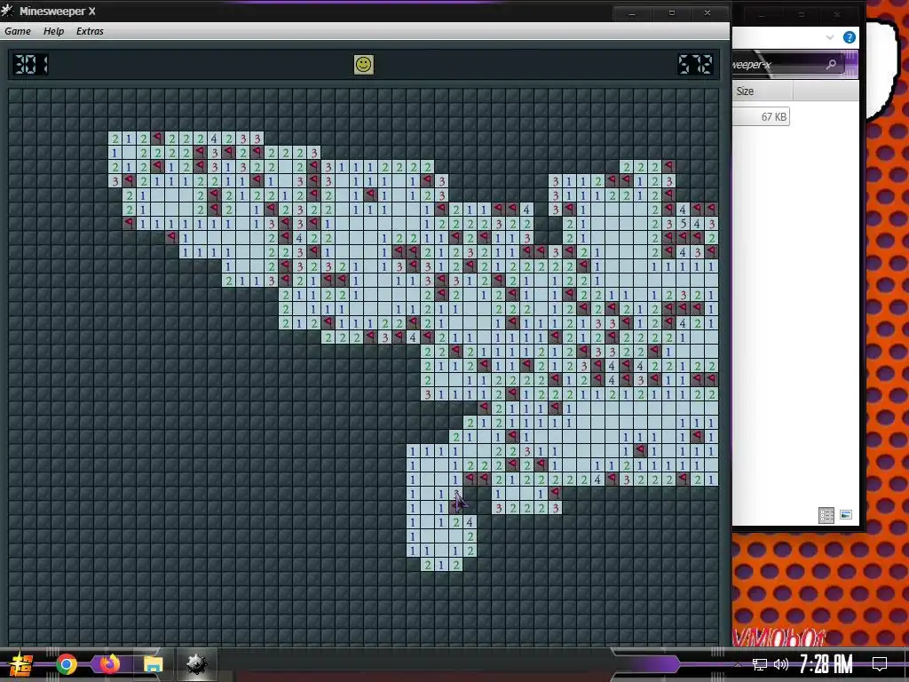Viewport: 909px width, 682px height.
Task: Click the 7:28 AM taskbar clock
Action: coord(826,664)
